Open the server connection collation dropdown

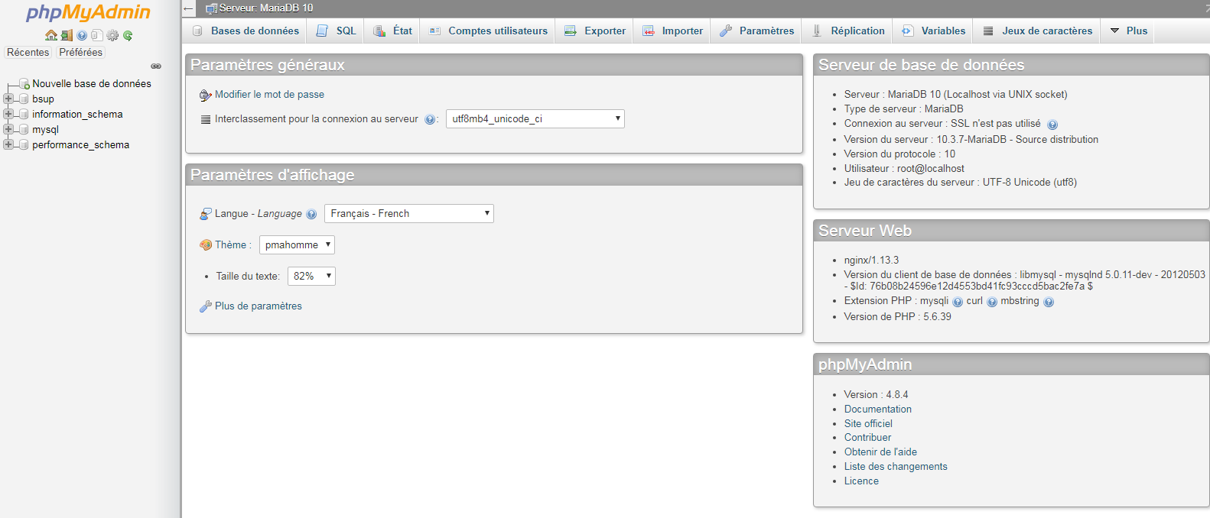click(x=535, y=118)
